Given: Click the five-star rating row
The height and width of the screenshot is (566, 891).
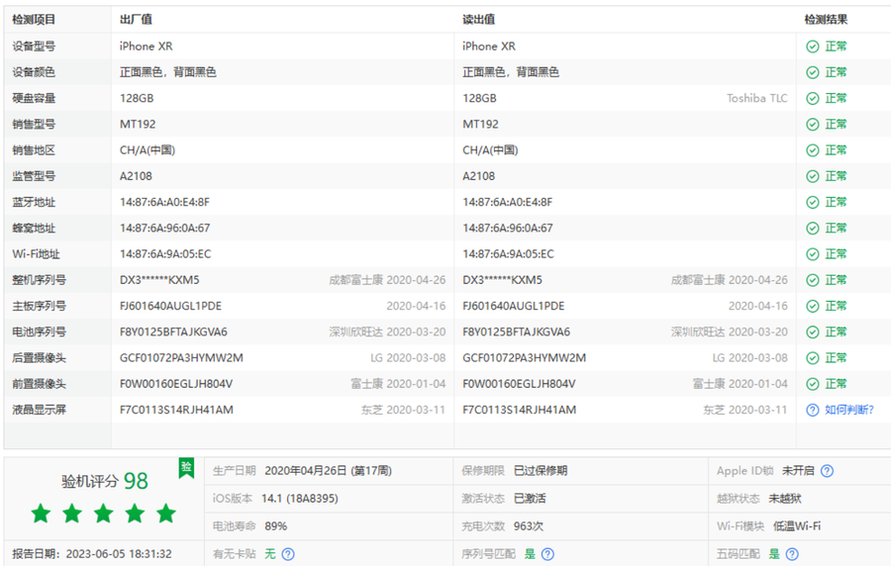Looking at the screenshot, I should pyautogui.click(x=104, y=514).
